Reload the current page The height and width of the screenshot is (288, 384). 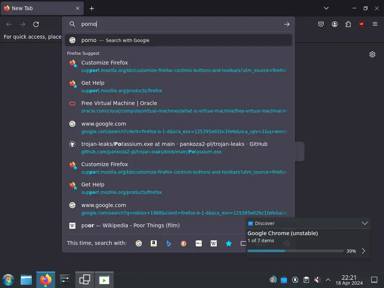tap(36, 24)
